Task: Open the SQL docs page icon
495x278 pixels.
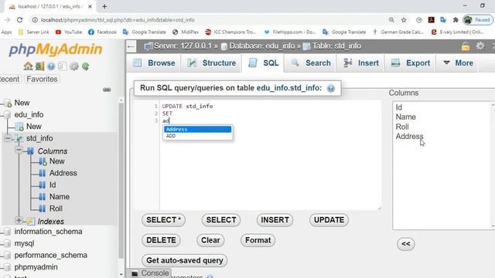Action: click(x=62, y=66)
